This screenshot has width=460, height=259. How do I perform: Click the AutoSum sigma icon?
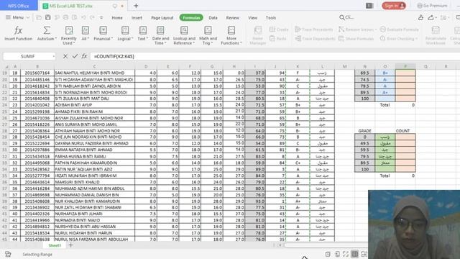pos(47,30)
